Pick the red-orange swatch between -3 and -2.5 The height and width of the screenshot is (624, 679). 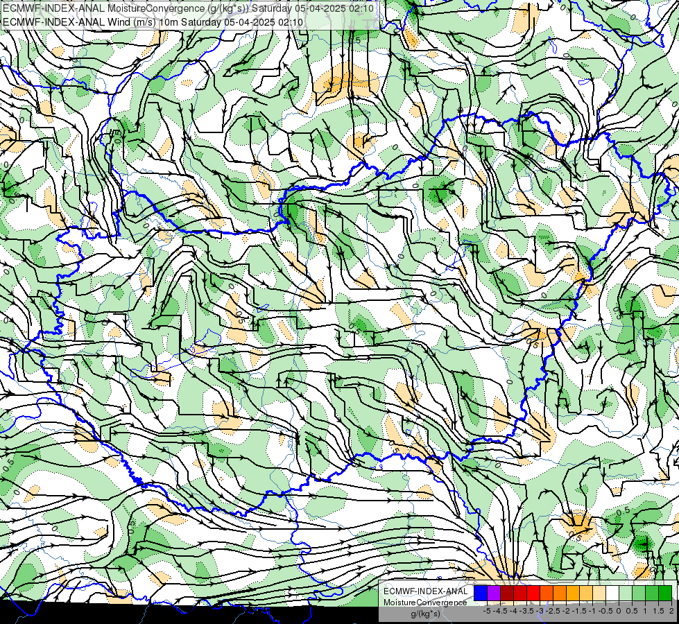[547, 593]
